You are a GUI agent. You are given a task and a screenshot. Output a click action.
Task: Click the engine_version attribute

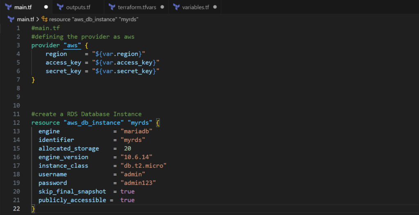[x=63, y=157]
